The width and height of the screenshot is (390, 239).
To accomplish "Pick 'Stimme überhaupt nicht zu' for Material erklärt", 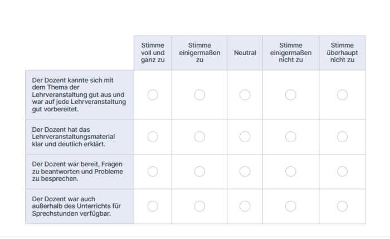I will tap(342, 137).
